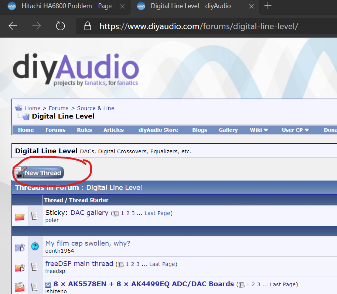Open the 8 × AK5578EN ADC/DAC Boards thread
This screenshot has height=294, width=337.
pyautogui.click(x=144, y=284)
